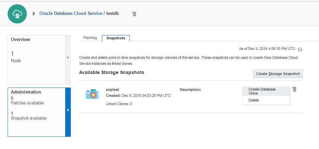Viewport: 319px width, 149px height.
Task: Click the Node count in Overview
Action: pyautogui.click(x=13, y=54)
